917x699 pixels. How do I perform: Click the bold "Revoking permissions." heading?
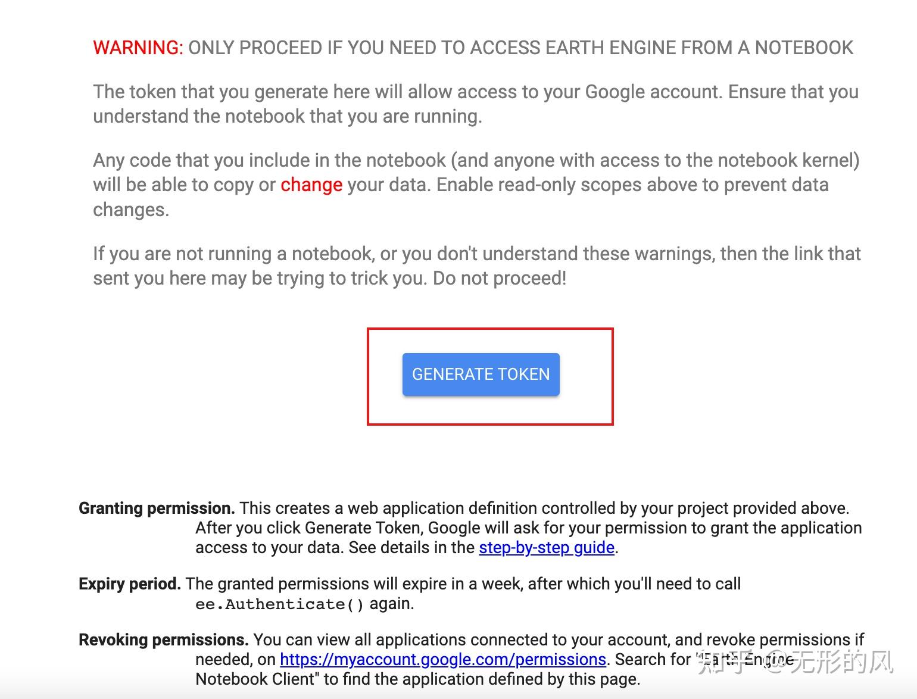click(x=163, y=639)
